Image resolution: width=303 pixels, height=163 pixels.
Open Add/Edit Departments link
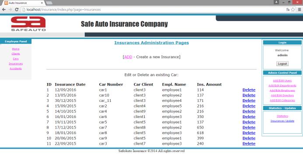coord(282,85)
